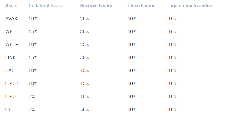
Task: Select the WETH asset cell
Action: coord(12,44)
